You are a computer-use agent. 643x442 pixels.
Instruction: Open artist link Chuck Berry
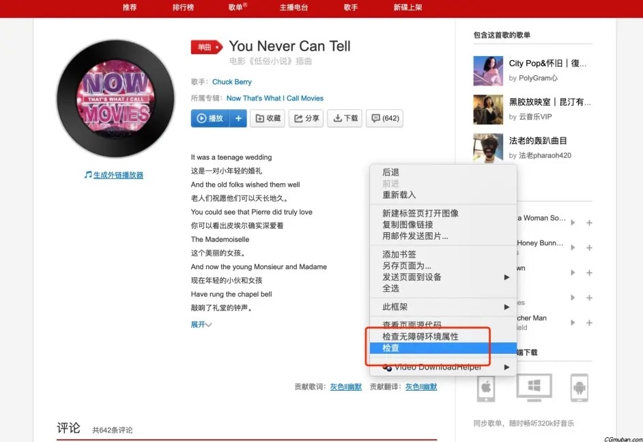pos(231,82)
